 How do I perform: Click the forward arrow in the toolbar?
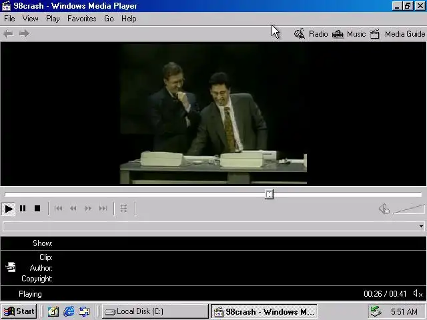(x=24, y=34)
